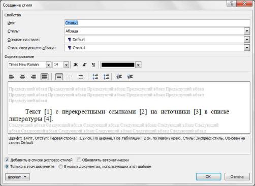Open the Формат menu button
Screen dimensions: 255x186
coord(17,177)
